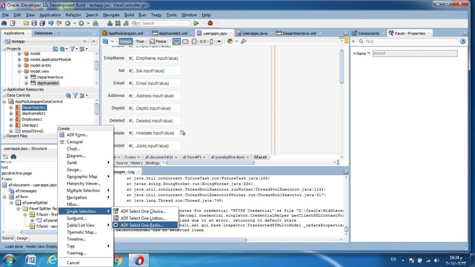Toggle the Design view mode button

point(125,41)
